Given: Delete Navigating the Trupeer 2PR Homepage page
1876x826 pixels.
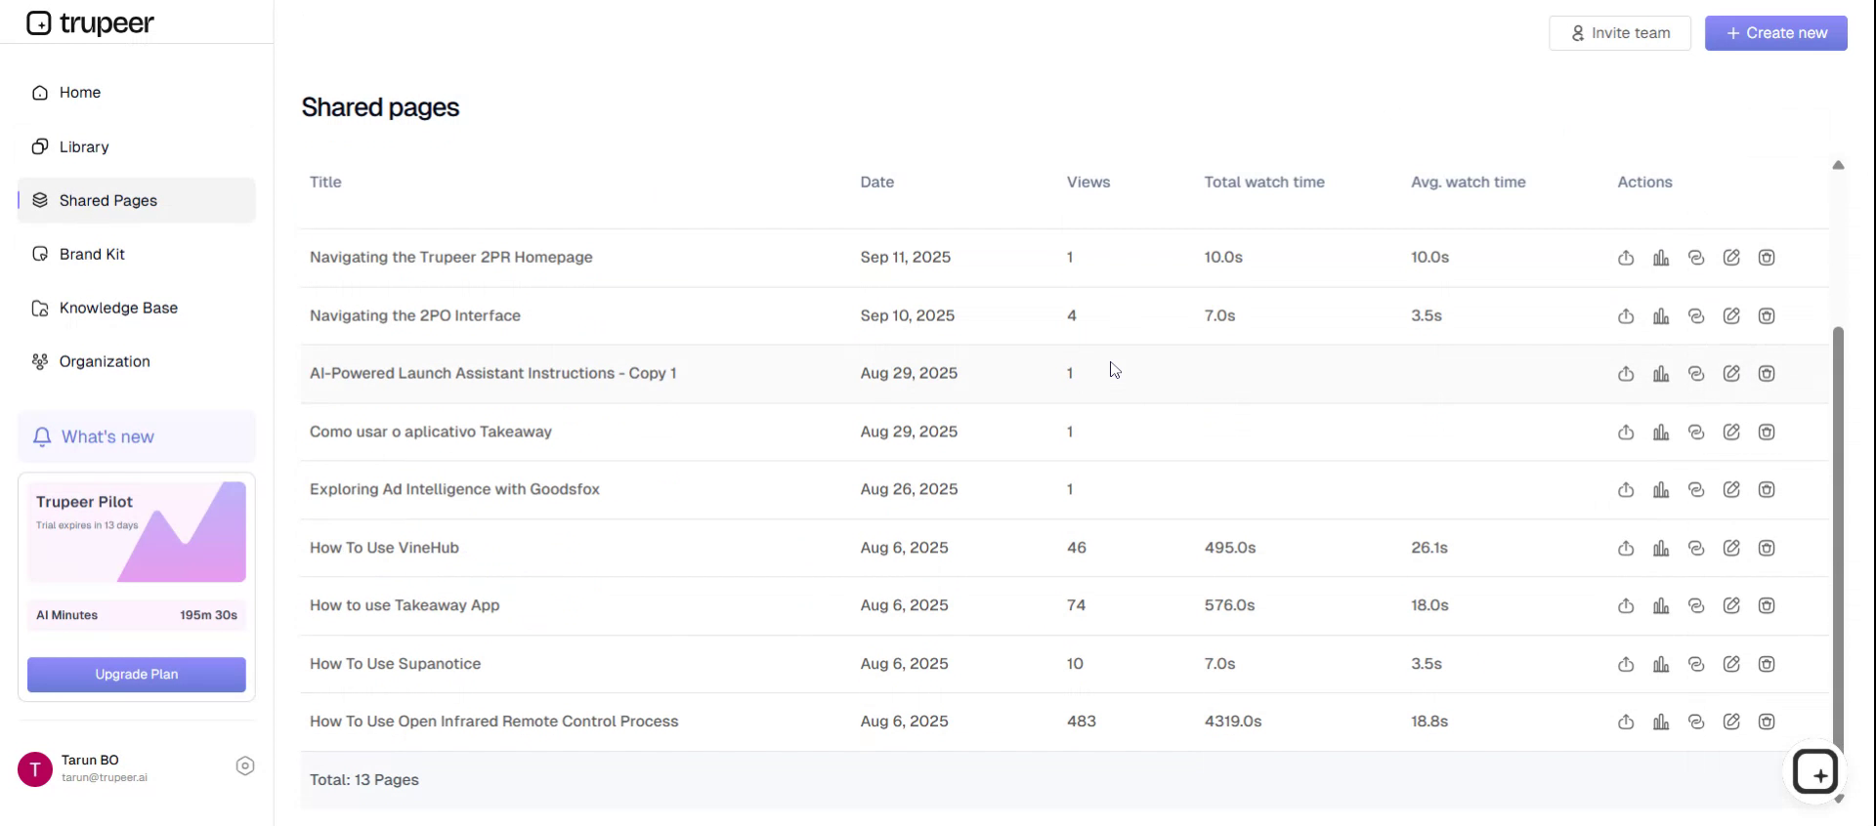Looking at the screenshot, I should tap(1767, 258).
